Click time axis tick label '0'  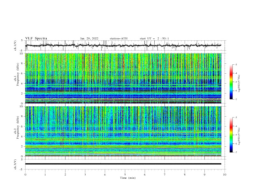(x=25, y=175)
